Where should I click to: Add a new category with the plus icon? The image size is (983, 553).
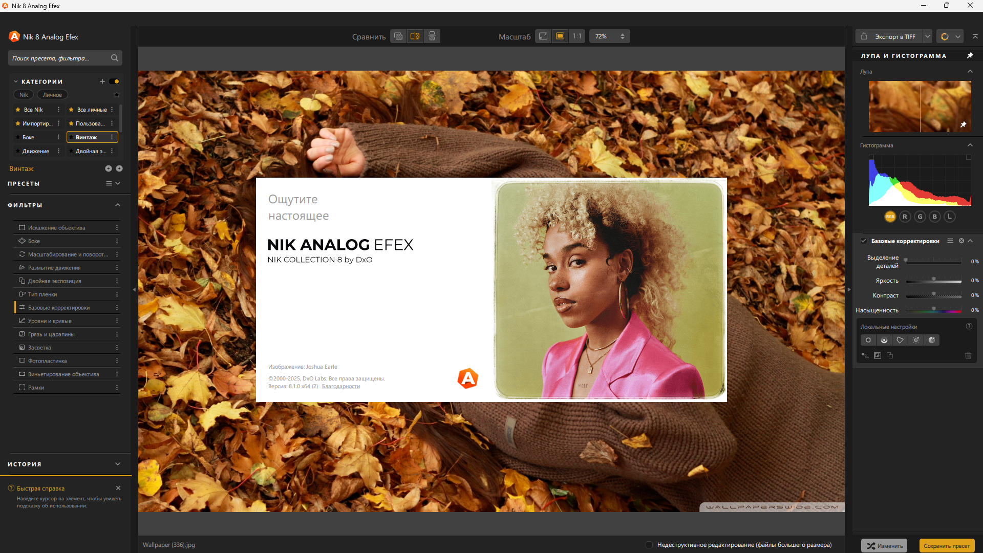102,81
